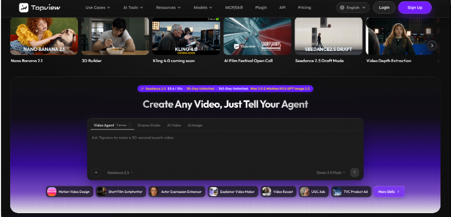Click the send arrow button
This screenshot has height=217, width=451.
354,172
